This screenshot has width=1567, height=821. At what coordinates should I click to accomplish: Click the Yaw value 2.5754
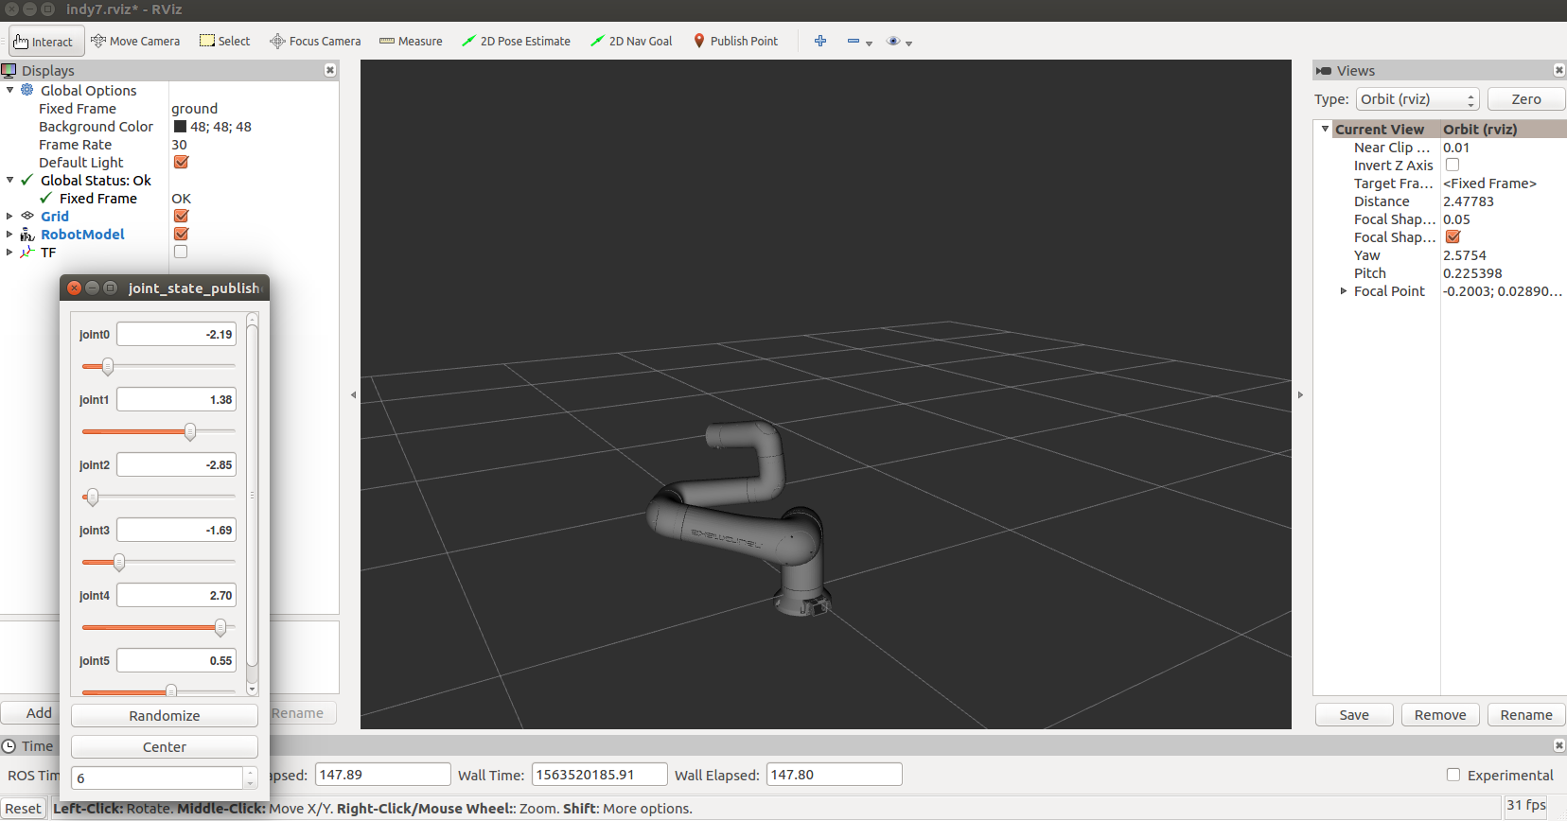[x=1465, y=255]
